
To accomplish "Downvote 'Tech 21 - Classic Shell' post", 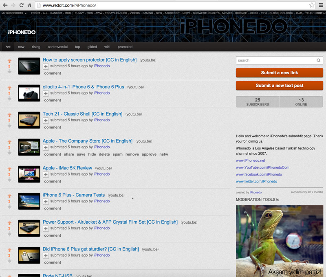I will click(9, 125).
